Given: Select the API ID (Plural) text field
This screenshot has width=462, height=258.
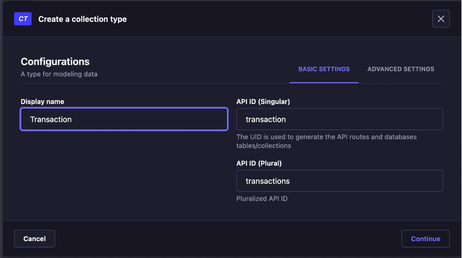Looking at the screenshot, I should (x=339, y=181).
